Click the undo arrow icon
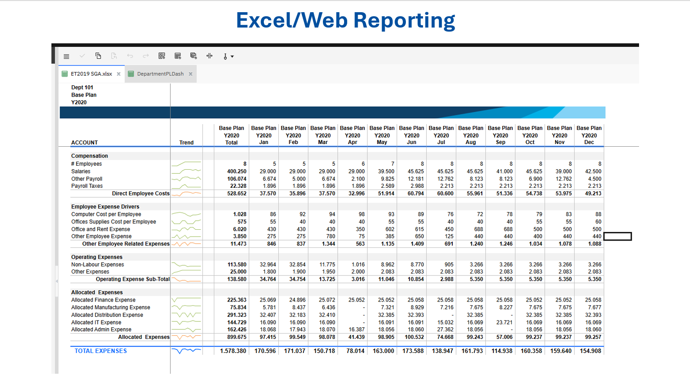The width and height of the screenshot is (690, 390). coord(130,56)
